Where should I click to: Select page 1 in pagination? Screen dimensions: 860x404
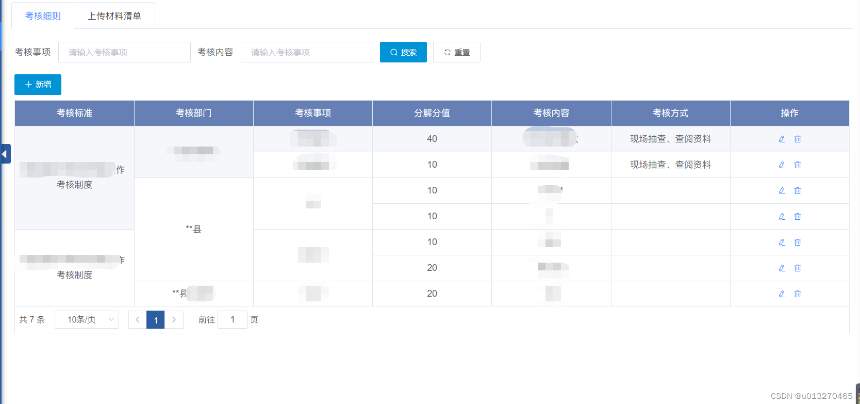pyautogui.click(x=156, y=320)
